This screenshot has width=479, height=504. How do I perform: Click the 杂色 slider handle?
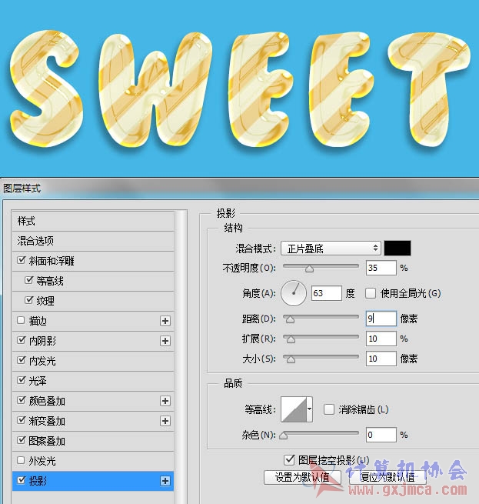(284, 436)
